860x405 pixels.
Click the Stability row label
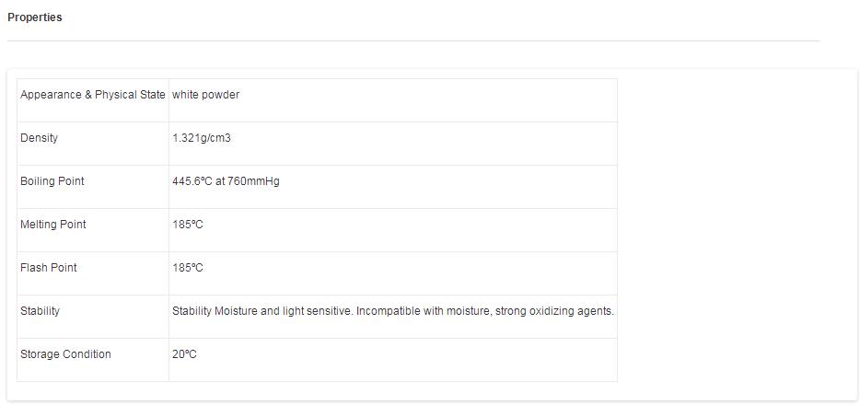pos(40,311)
